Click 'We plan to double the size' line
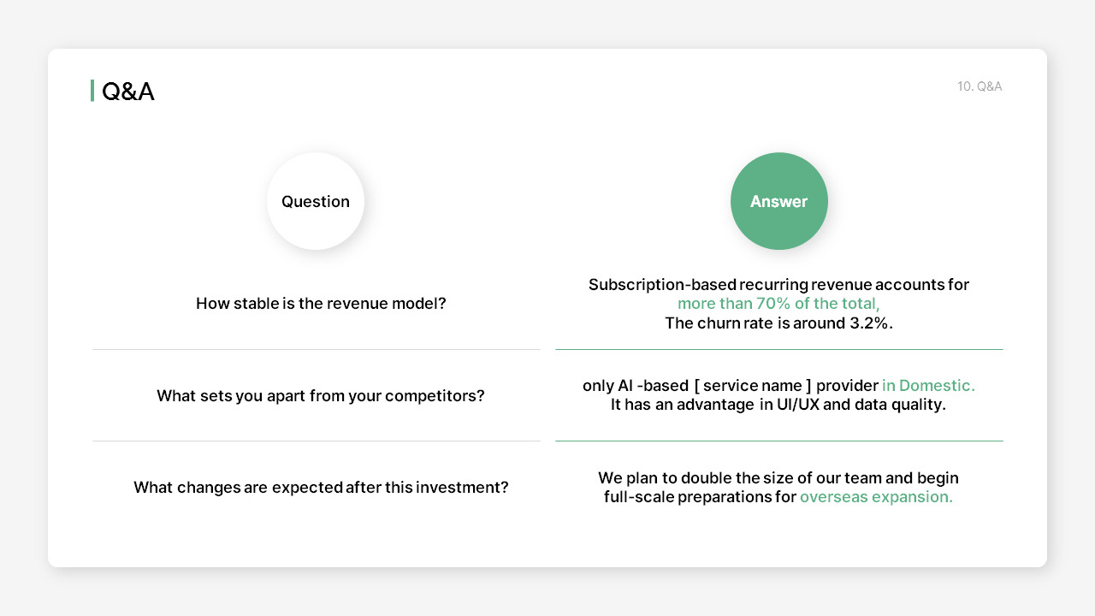This screenshot has height=616, width=1095. (x=778, y=477)
